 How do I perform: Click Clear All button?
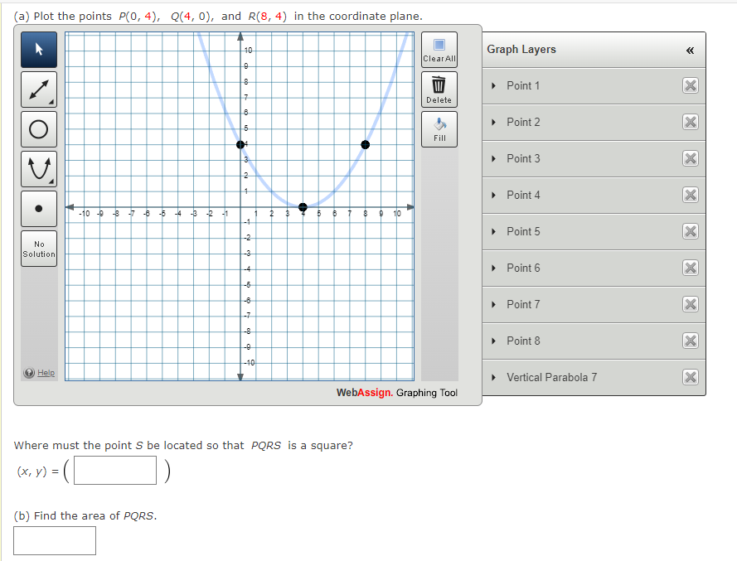pos(439,50)
